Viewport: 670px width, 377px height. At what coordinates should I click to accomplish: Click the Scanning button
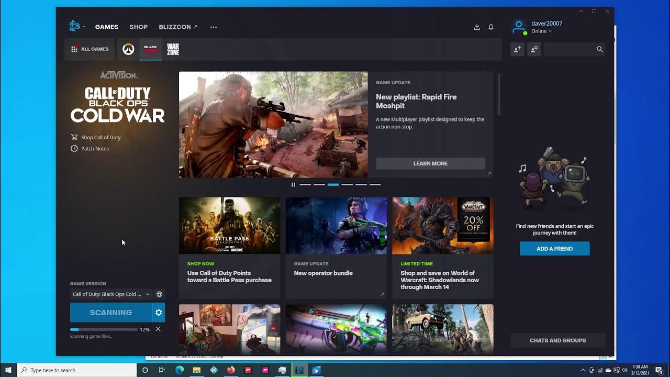111,313
